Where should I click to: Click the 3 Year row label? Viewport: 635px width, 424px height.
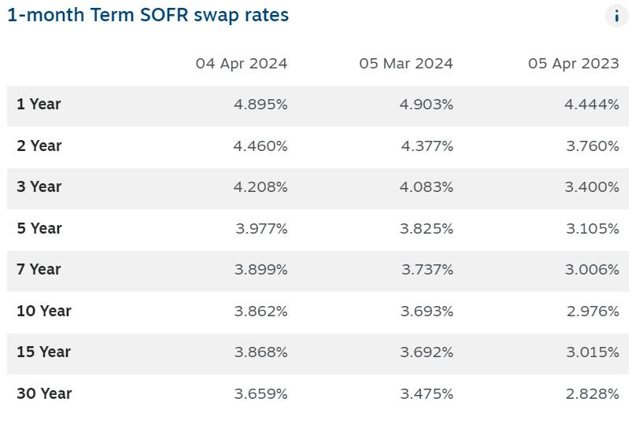(x=39, y=187)
